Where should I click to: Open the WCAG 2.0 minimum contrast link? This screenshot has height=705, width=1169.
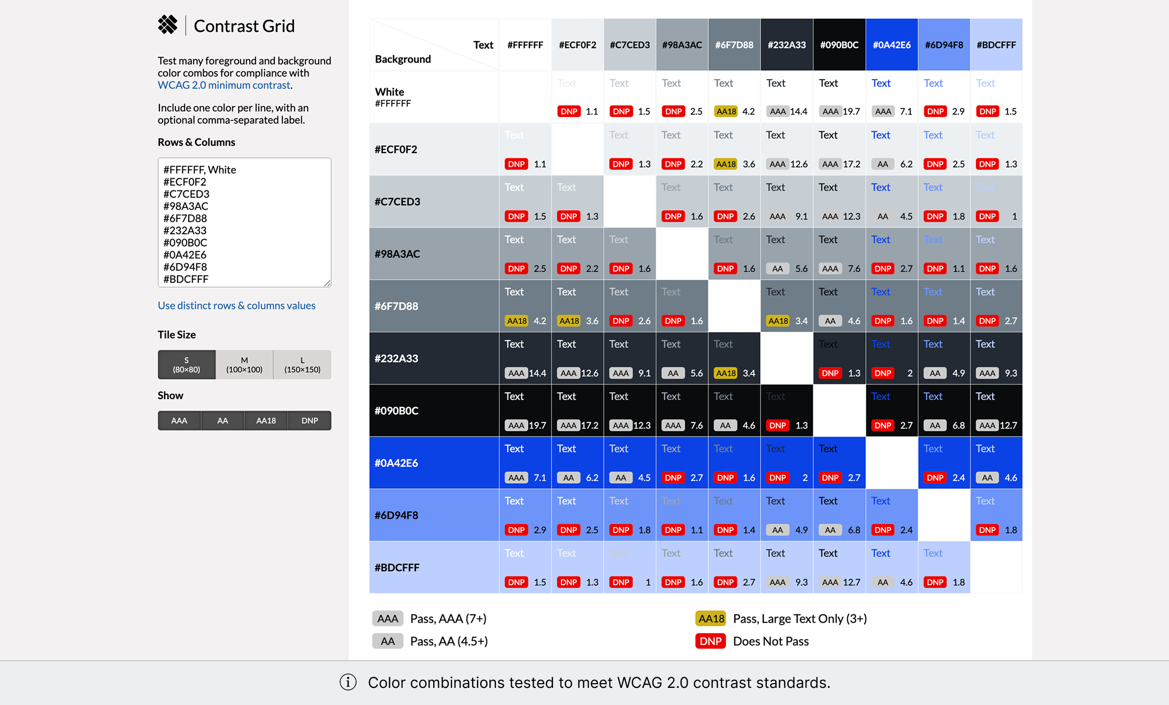tap(224, 85)
